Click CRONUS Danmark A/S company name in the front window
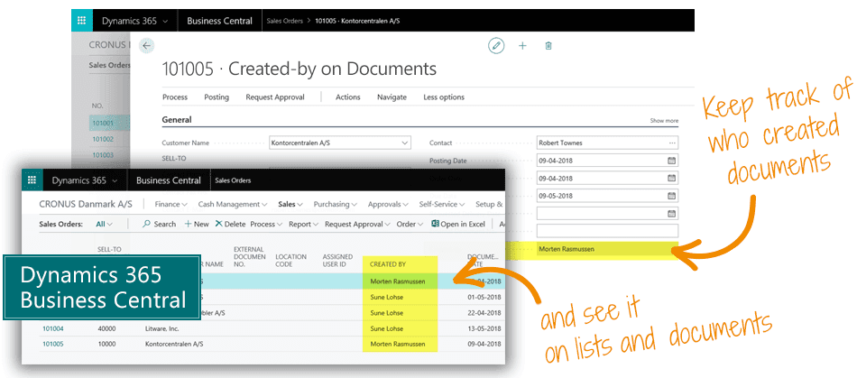The width and height of the screenshot is (857, 378). coord(87,204)
